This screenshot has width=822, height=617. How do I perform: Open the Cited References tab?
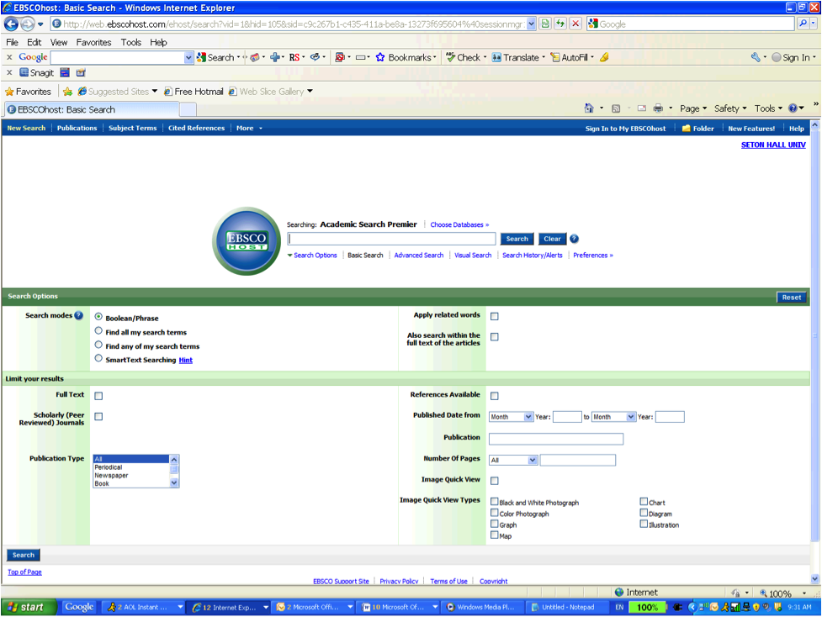(x=196, y=129)
